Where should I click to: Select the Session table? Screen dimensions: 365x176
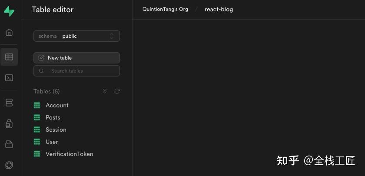coord(56,130)
